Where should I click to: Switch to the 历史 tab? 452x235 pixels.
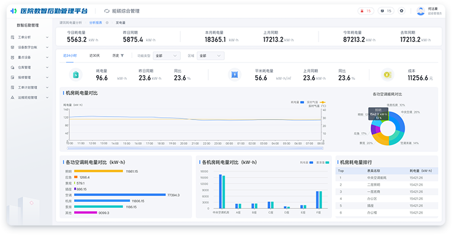coord(116,56)
